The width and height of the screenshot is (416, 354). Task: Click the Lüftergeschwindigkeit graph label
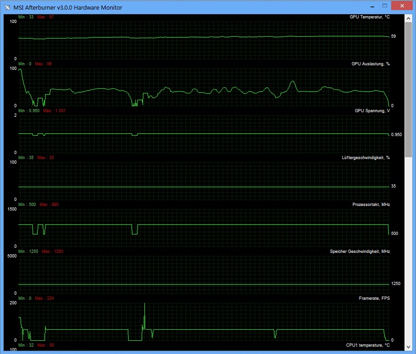[x=365, y=158]
